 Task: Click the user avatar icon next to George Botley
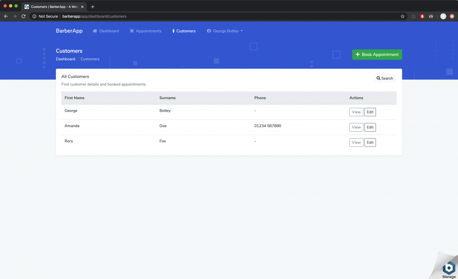209,31
